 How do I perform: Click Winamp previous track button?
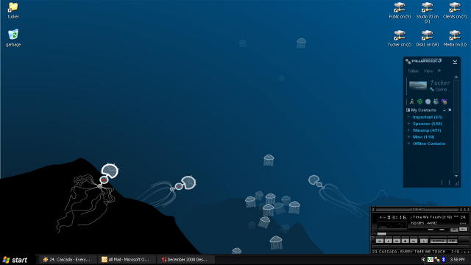(x=380, y=241)
